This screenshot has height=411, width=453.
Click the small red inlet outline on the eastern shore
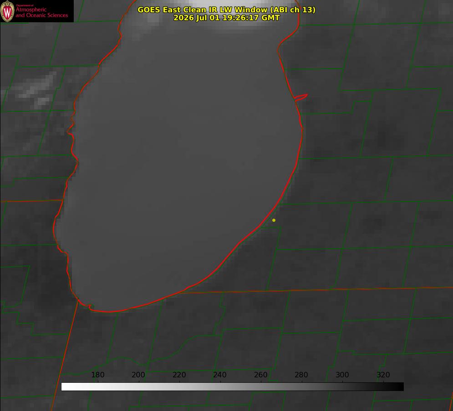pos(301,97)
